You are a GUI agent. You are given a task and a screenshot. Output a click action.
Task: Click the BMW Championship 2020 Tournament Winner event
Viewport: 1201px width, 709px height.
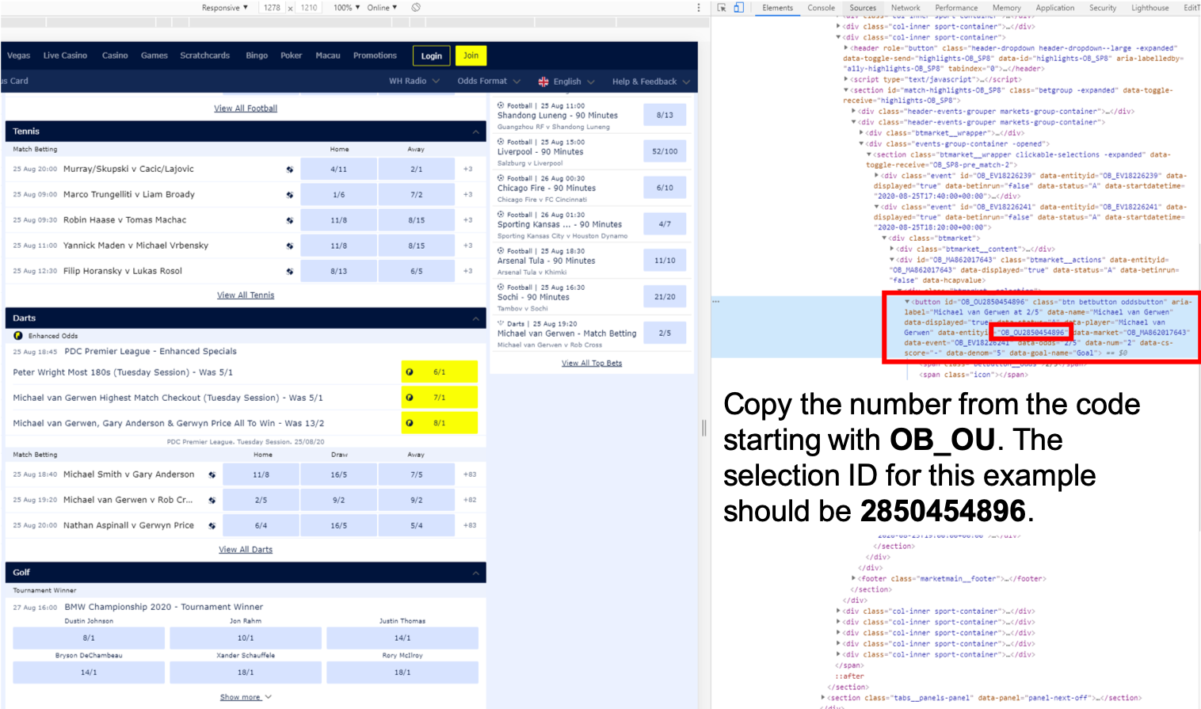[163, 607]
